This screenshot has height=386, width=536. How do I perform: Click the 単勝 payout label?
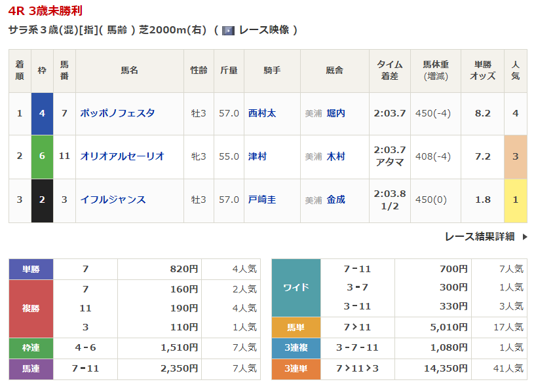tap(31, 270)
